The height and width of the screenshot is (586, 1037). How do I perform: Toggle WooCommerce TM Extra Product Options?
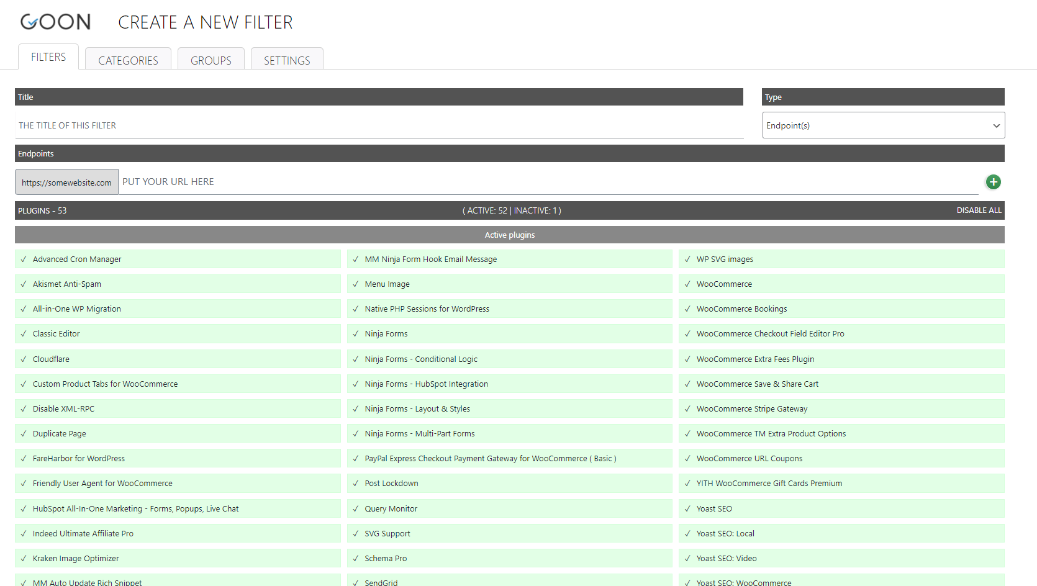[841, 434]
